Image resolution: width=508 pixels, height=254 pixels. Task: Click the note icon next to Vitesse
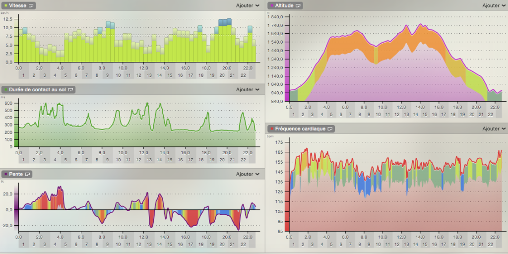click(32, 5)
